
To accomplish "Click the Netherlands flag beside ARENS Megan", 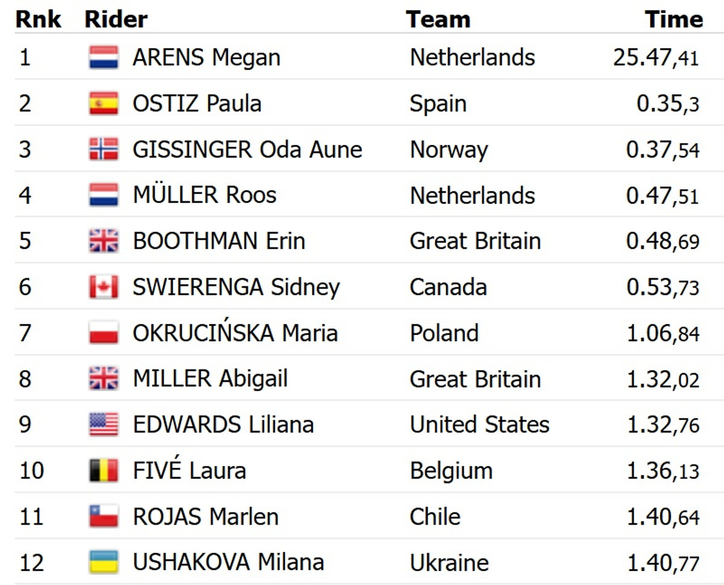I will tap(104, 57).
